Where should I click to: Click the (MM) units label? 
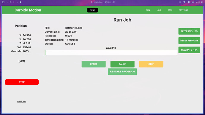click(x=22, y=61)
